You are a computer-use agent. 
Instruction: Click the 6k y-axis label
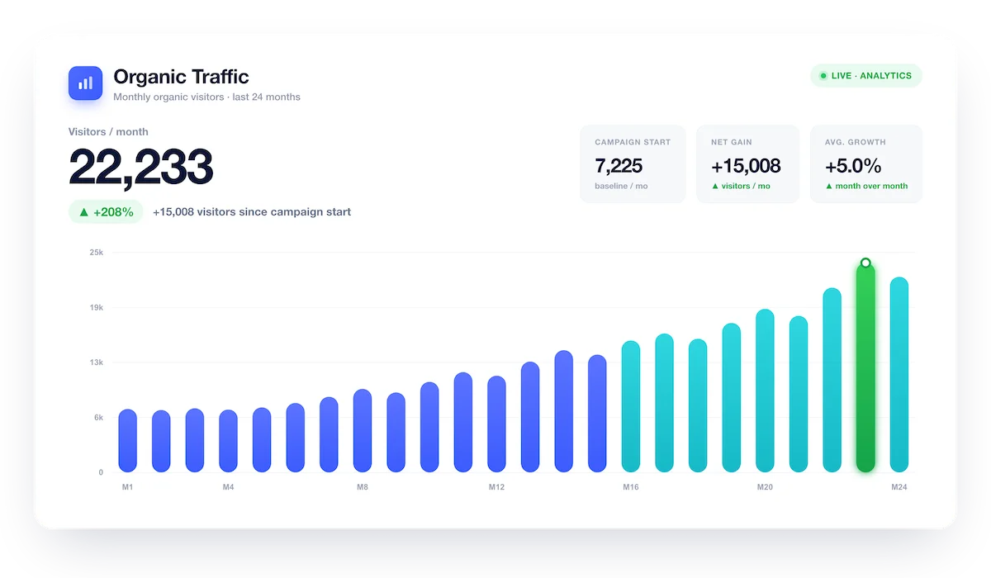[x=98, y=417]
